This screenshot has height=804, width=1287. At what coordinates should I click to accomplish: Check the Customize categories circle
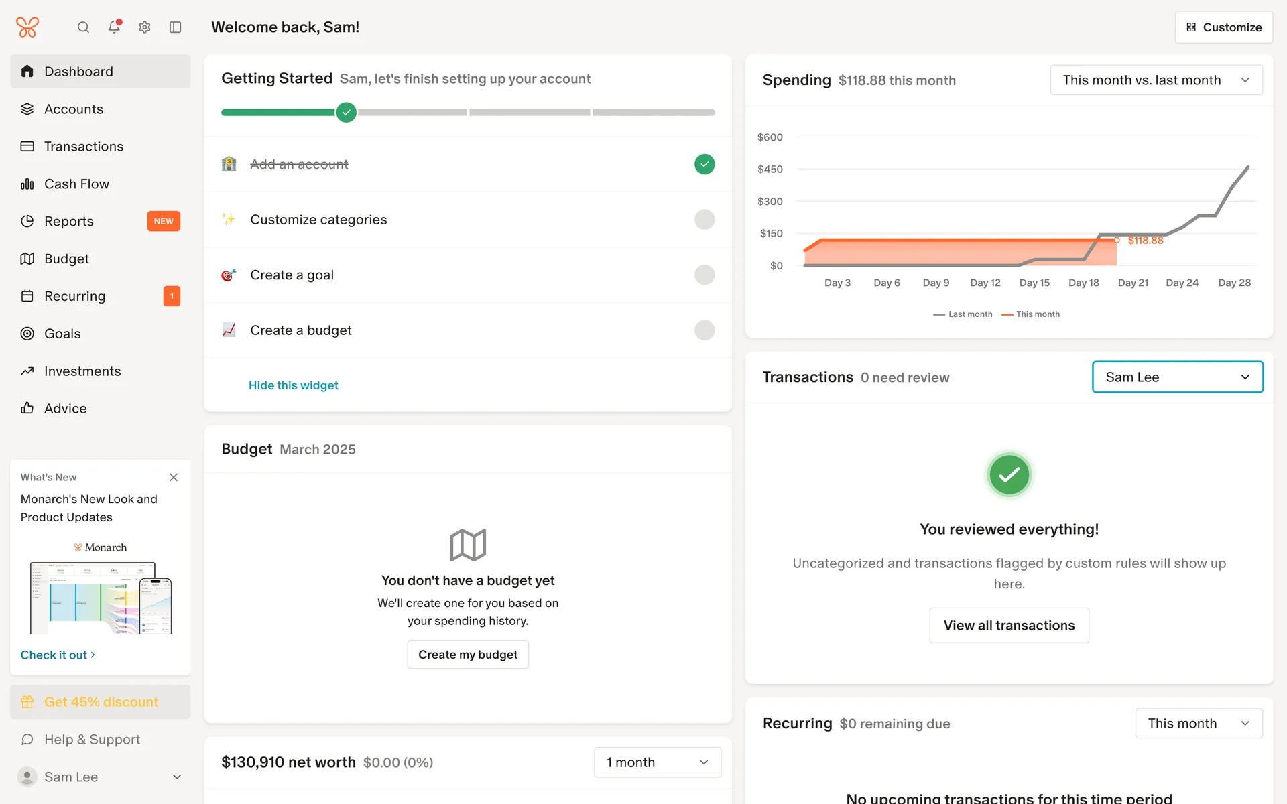point(704,220)
